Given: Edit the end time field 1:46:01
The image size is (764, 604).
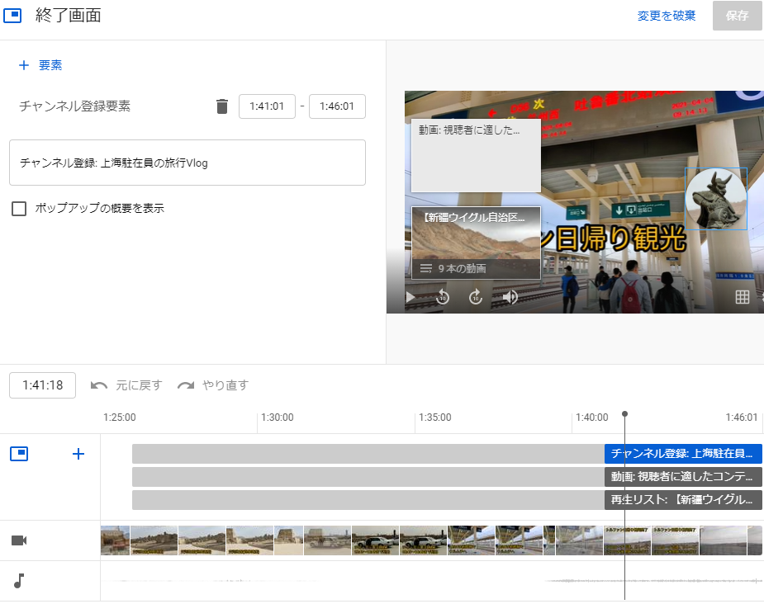Looking at the screenshot, I should (x=337, y=106).
